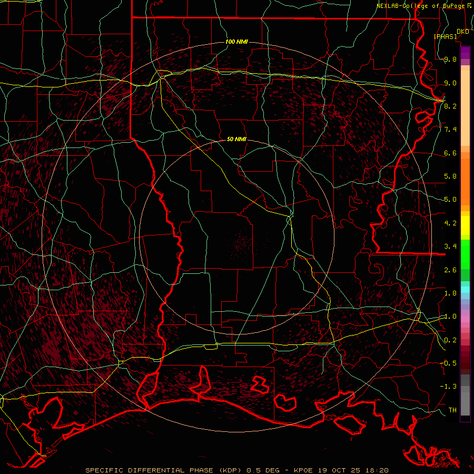Click the 2.6 scale value
This screenshot has height=474, width=474.
pyautogui.click(x=450, y=270)
